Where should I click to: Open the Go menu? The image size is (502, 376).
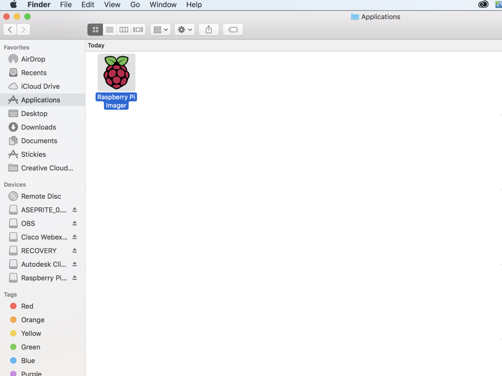click(x=135, y=4)
